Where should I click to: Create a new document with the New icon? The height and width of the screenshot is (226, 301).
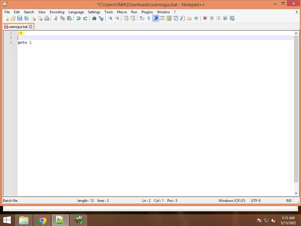click(x=6, y=18)
